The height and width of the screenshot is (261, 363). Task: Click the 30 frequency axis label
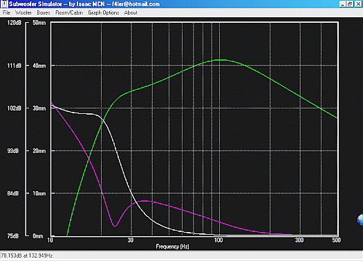[x=131, y=240]
